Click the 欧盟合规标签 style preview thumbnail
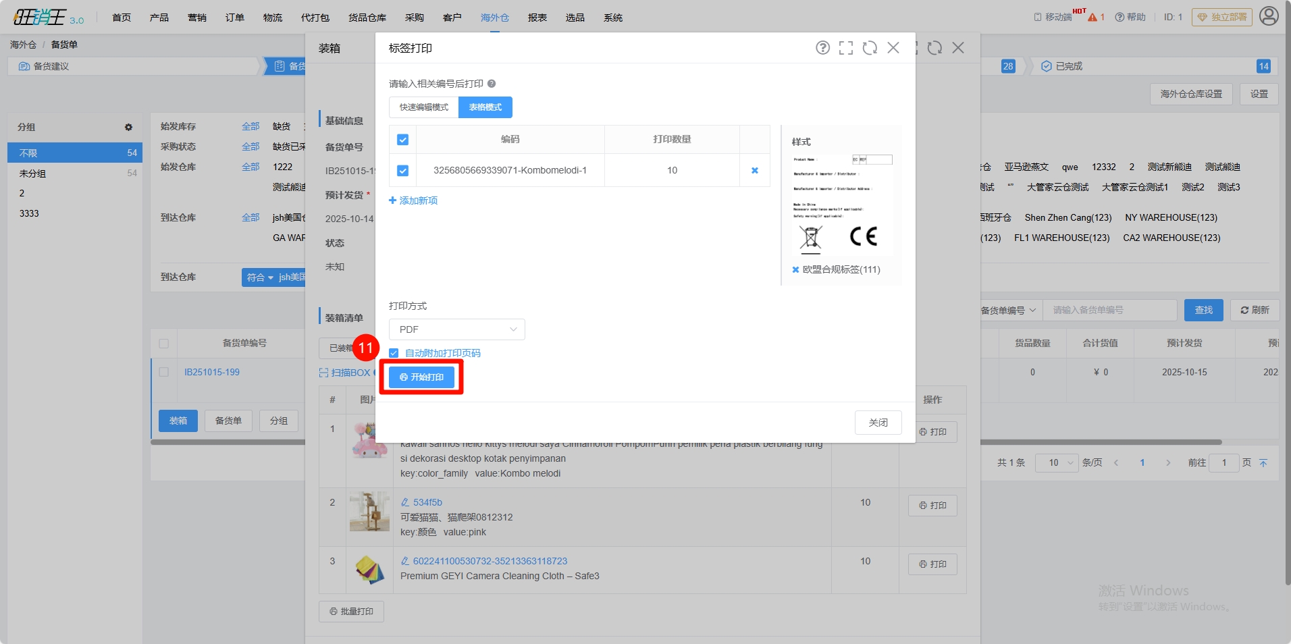Image resolution: width=1291 pixels, height=644 pixels. pyautogui.click(x=841, y=205)
